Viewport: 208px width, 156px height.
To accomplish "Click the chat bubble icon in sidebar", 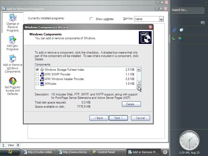I will (x=203, y=23).
